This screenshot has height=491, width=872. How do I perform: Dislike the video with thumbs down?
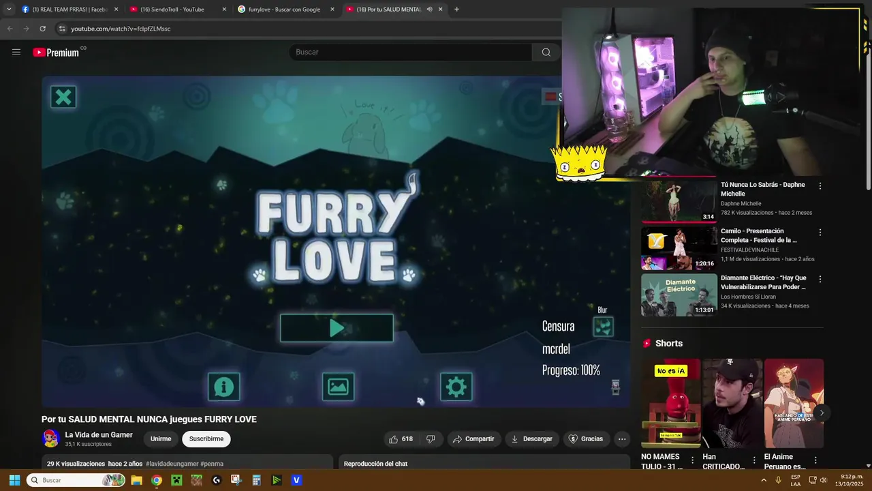point(431,439)
